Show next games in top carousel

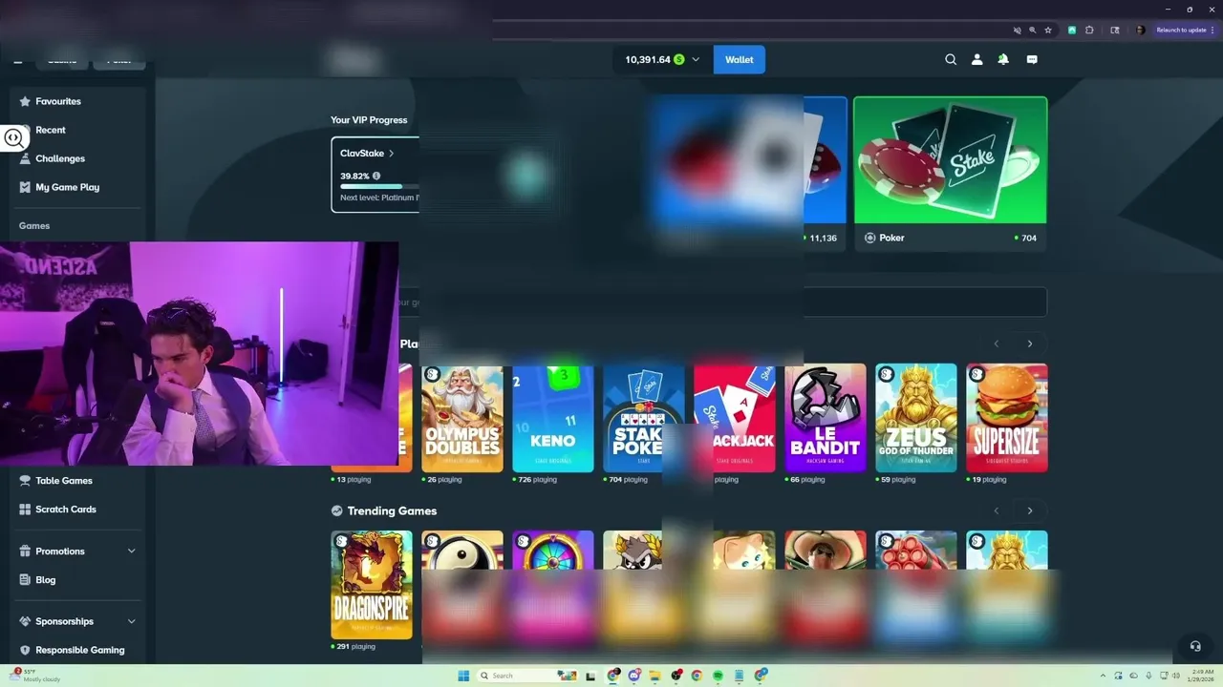point(1030,343)
